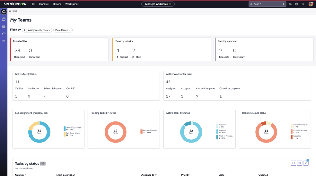Click the Number column sort arrow
This screenshot has height=176, width=316.
point(25,175)
